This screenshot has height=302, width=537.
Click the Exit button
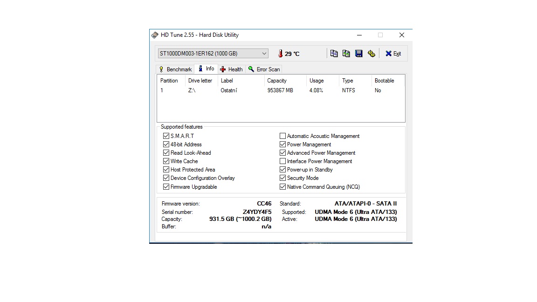(393, 54)
